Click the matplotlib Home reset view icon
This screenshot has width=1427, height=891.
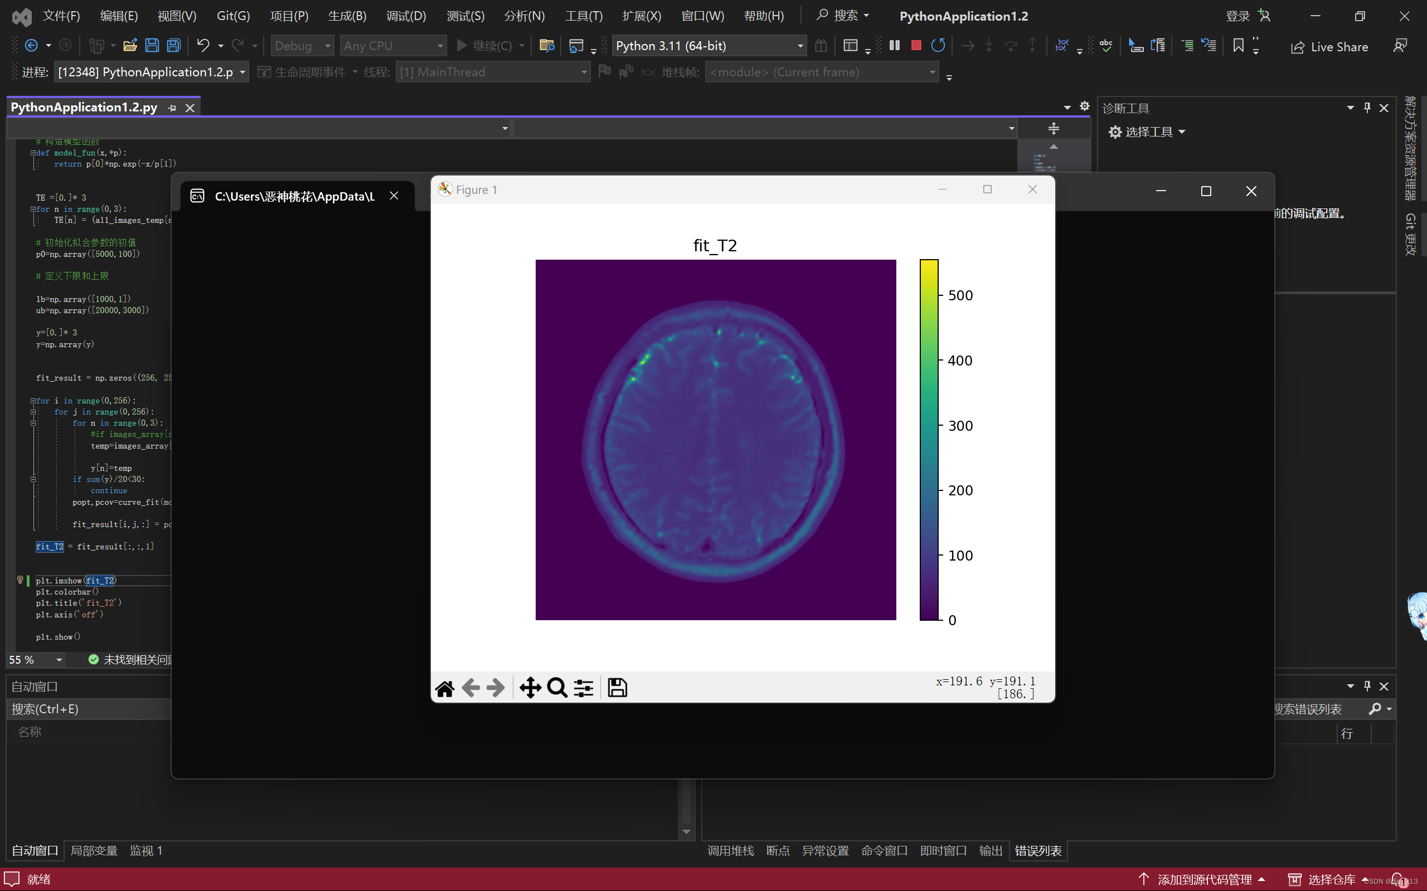pos(445,688)
